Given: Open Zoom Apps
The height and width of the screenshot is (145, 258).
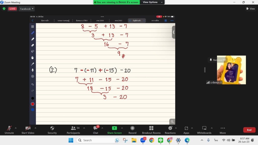Looking at the screenshot, I should pos(186,130).
